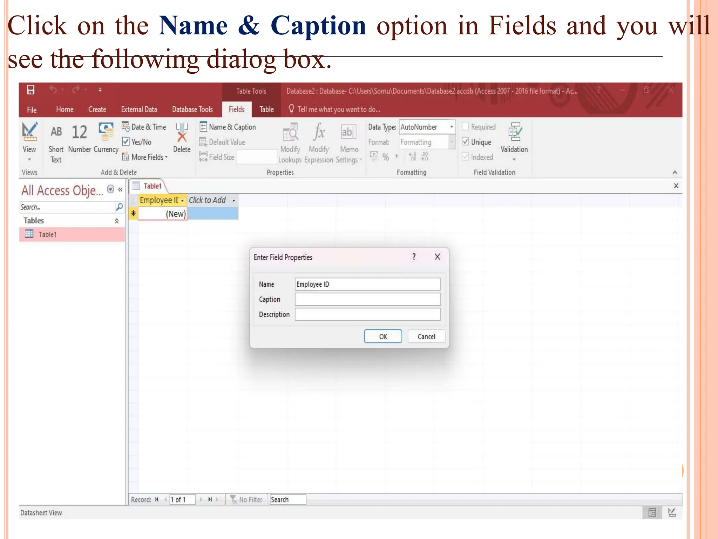Open the Validation button
718x539 pixels.
pyautogui.click(x=514, y=141)
